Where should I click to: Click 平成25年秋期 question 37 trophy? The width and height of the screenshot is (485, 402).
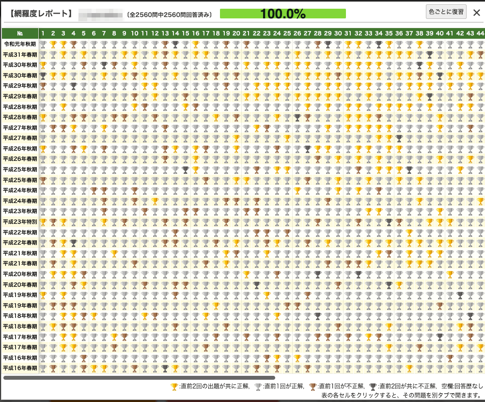coord(409,170)
